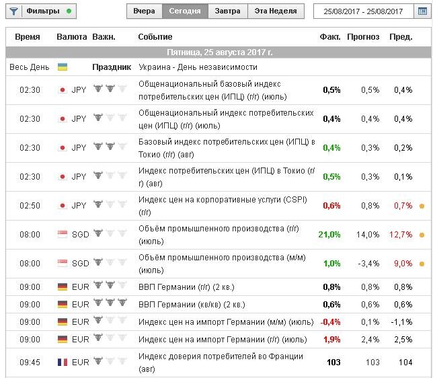Click the Singapore flag beside the 21,0% result
433x378 pixels.
pos(63,235)
